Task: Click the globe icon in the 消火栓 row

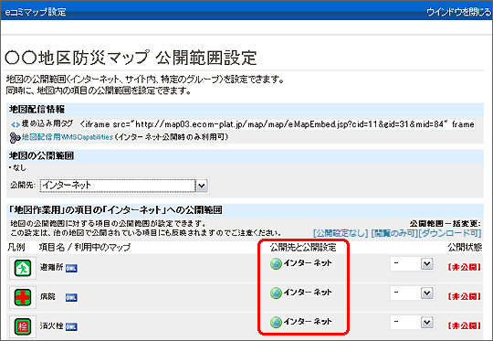Action: [276, 322]
